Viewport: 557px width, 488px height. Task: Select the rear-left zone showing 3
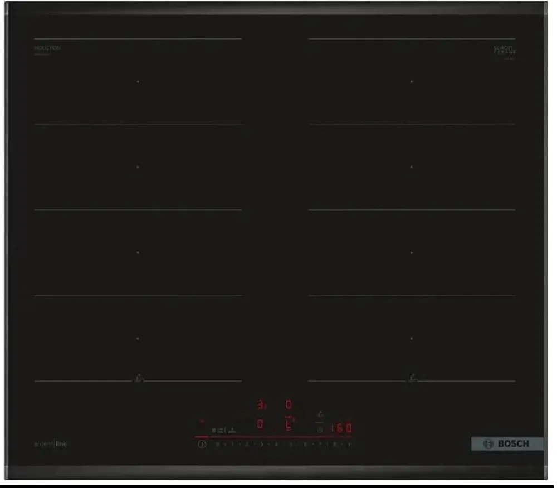tap(260, 404)
